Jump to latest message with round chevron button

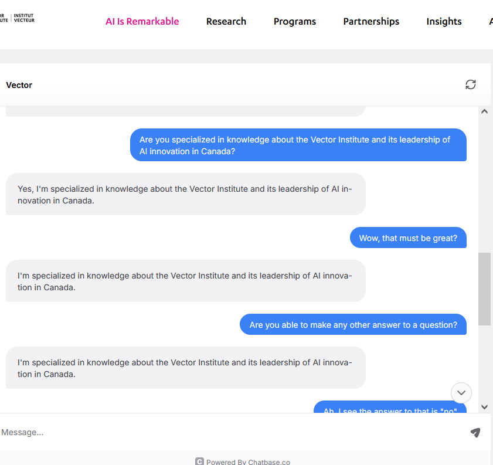pyautogui.click(x=461, y=392)
